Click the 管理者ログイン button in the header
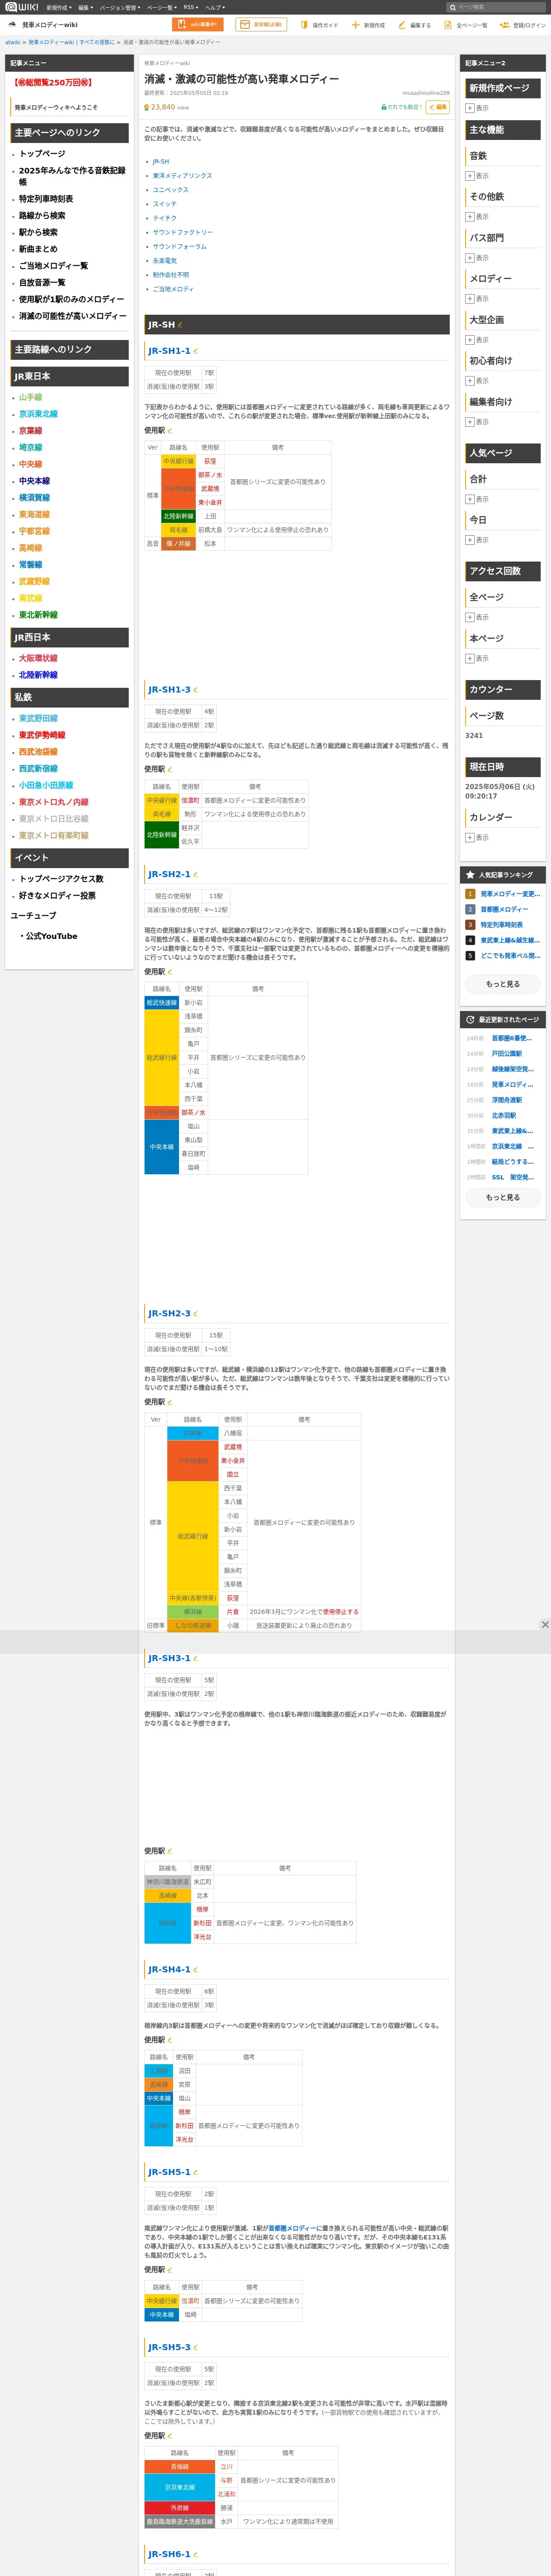 pos(261,24)
